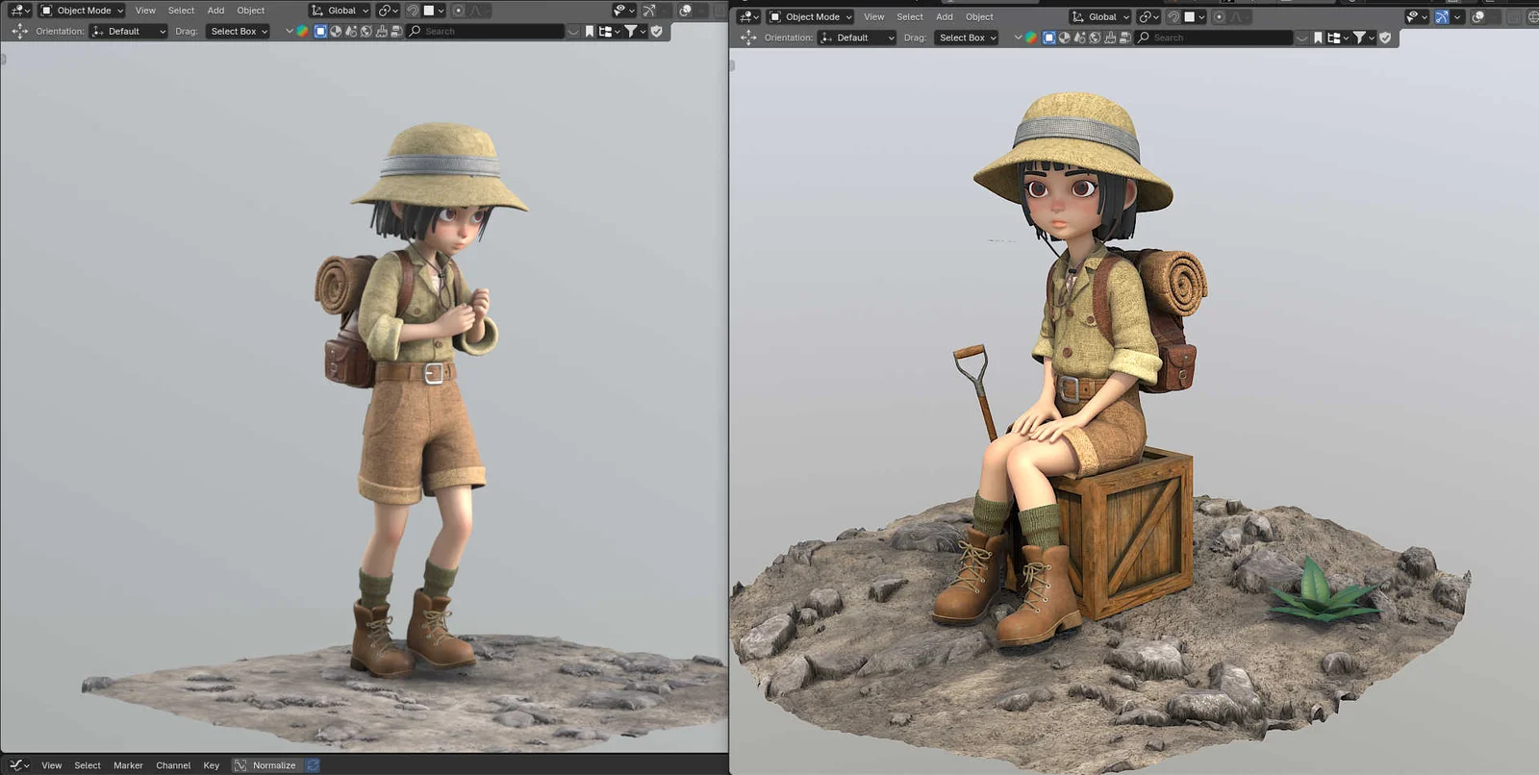The image size is (1539, 775).
Task: Click the shield checkmark icon in left viewport
Action: coord(657,31)
